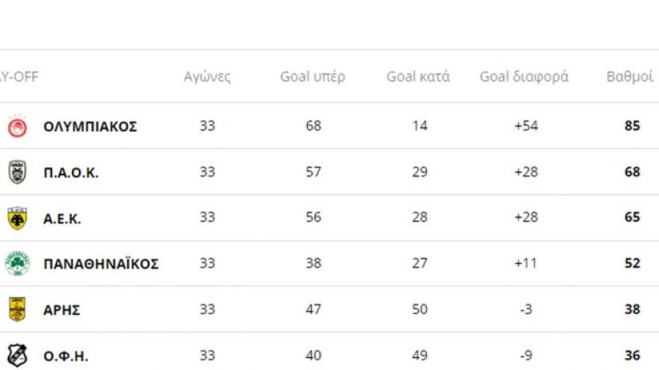Screen dimensions: 659x370
Task: Sort by the Goal κατά column header
Action: [x=418, y=77]
